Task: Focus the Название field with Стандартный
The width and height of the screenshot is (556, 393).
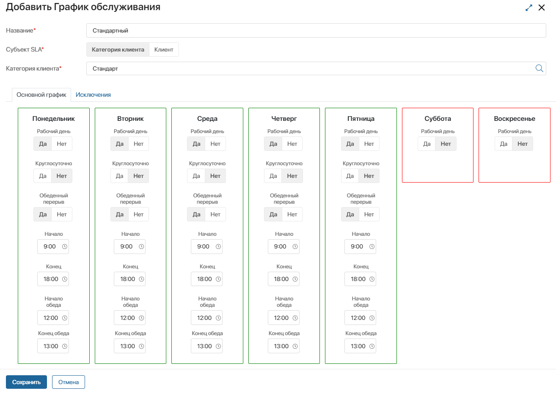Action: click(x=316, y=30)
